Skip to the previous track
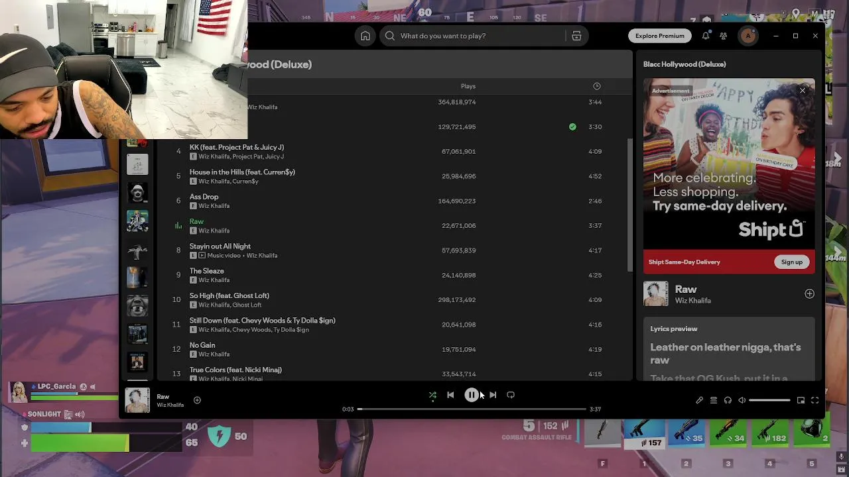 (450, 395)
